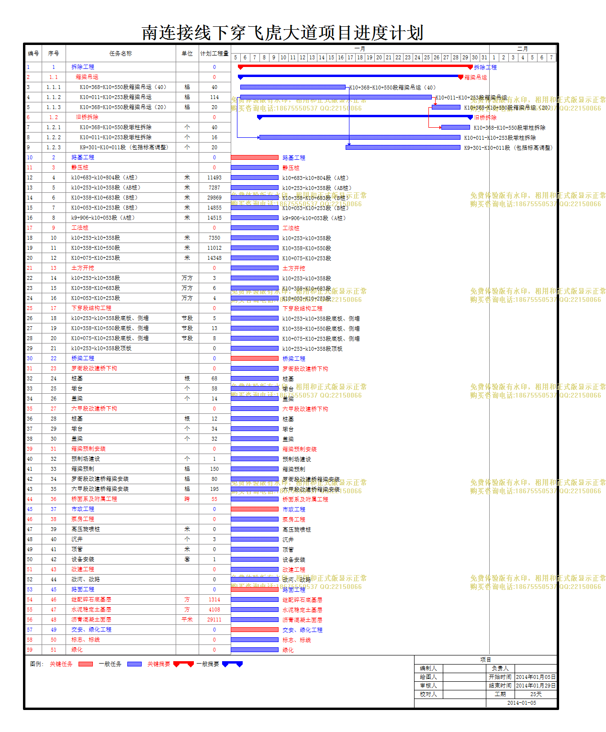This screenshot has width=606, height=732.
Task: Select day 15 in the timeline header
Action: (x=331, y=57)
